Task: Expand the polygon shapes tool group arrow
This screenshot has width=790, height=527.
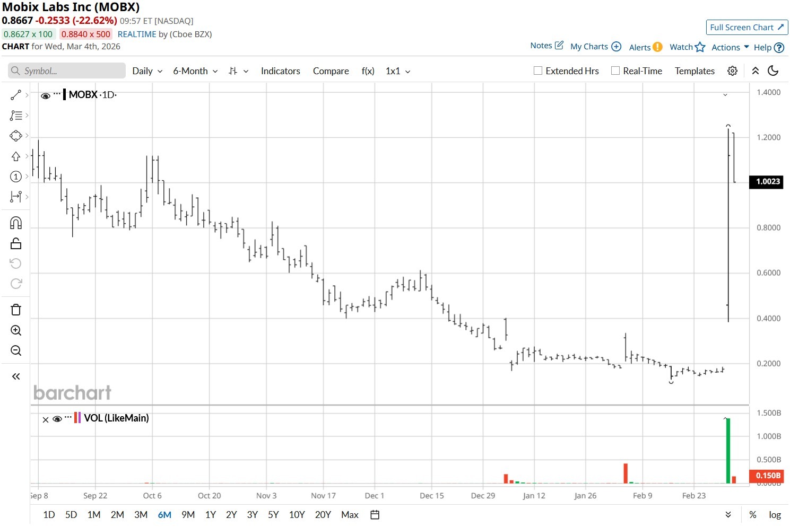Action: [27, 136]
